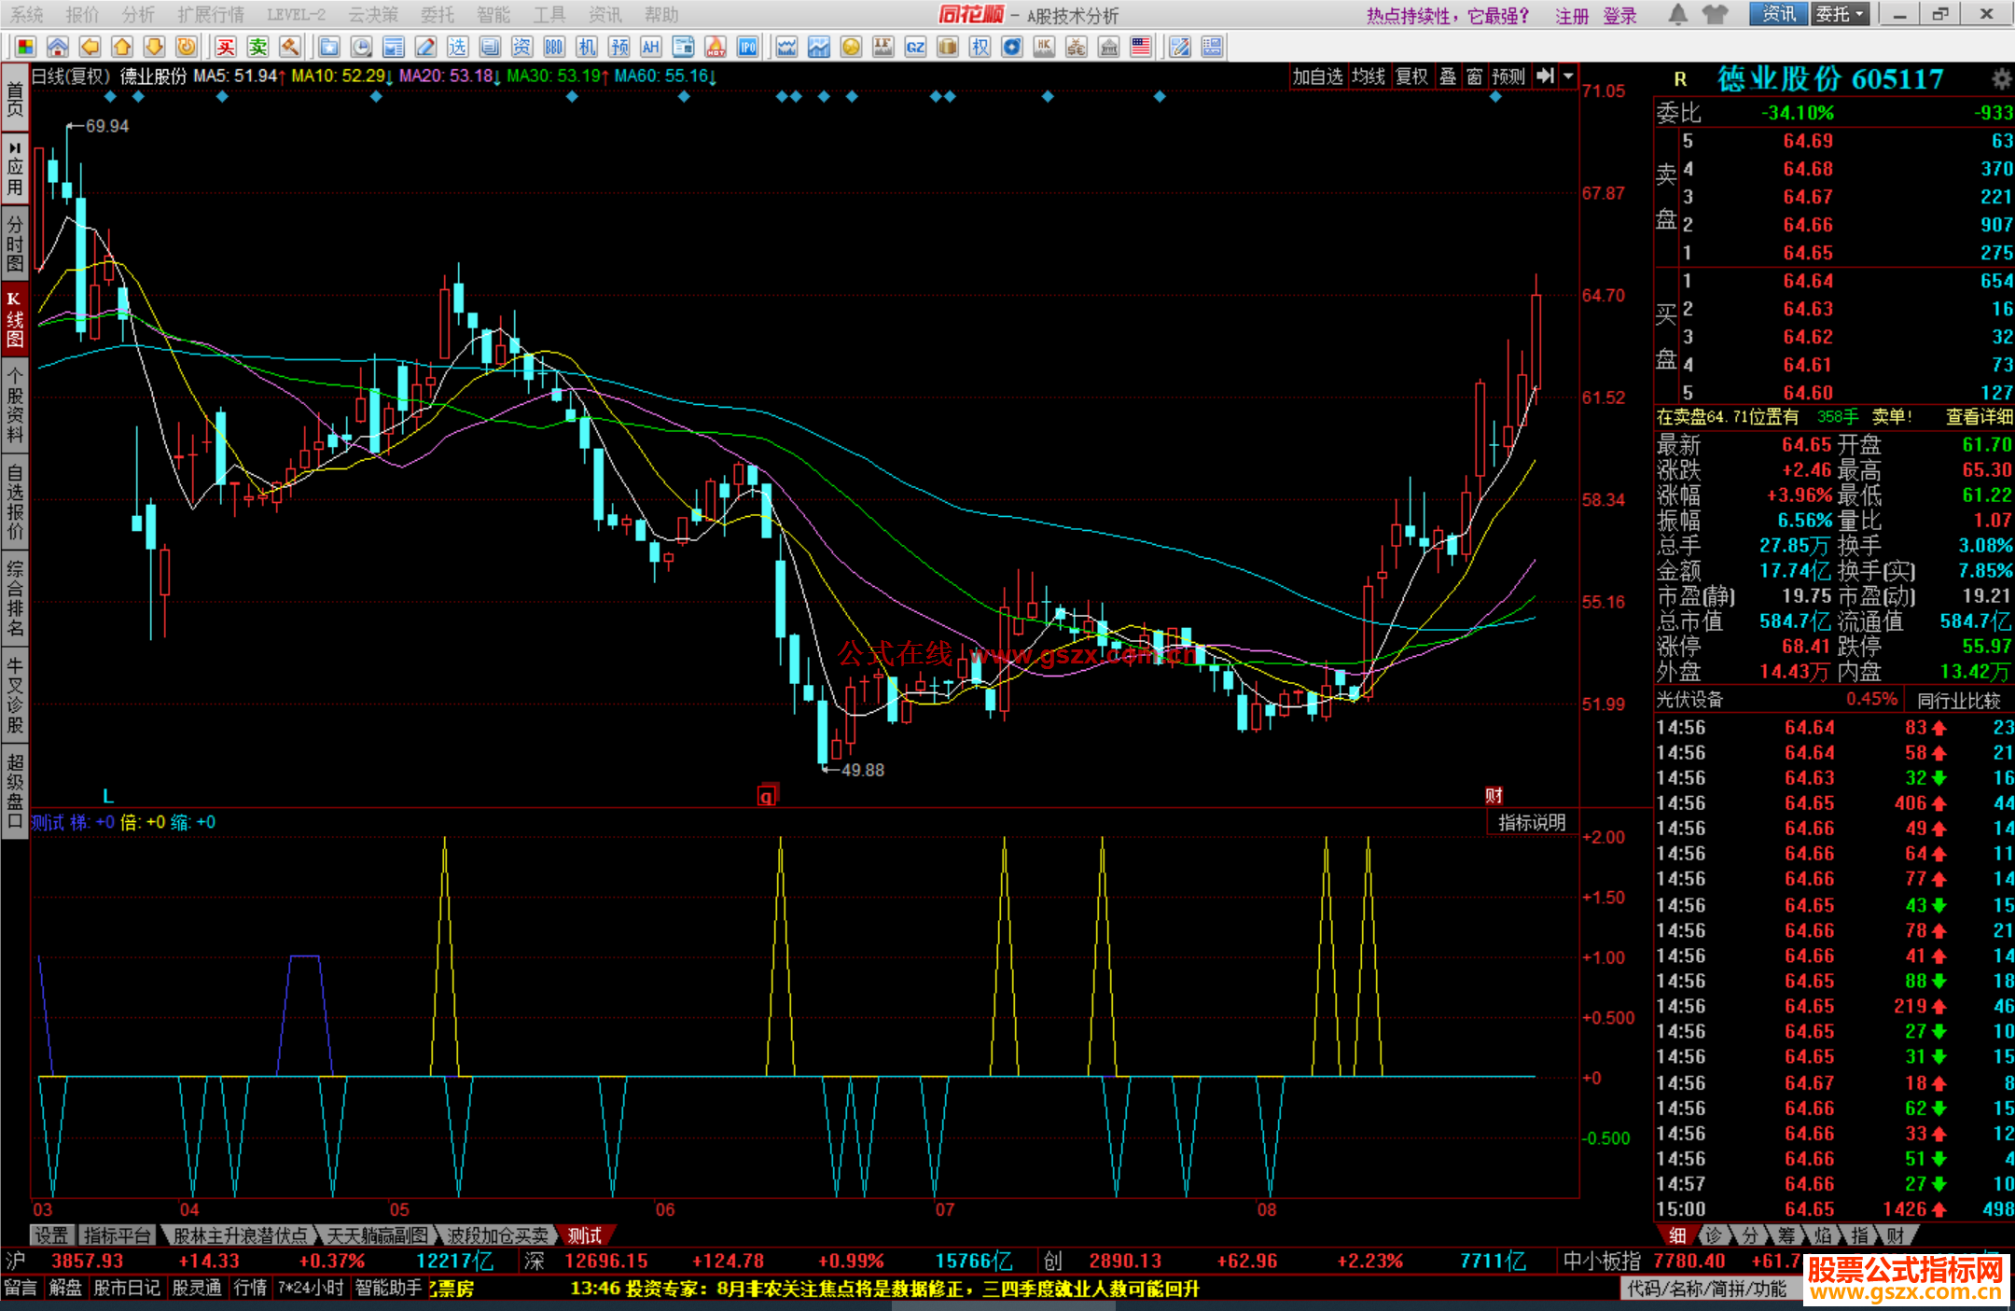Click the HOT flame toolbar icon
Viewport: 2015px width, 1311px height.
716,47
